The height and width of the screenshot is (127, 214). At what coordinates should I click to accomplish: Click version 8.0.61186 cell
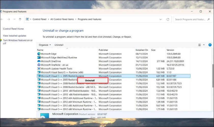pyautogui.click(x=171, y=80)
